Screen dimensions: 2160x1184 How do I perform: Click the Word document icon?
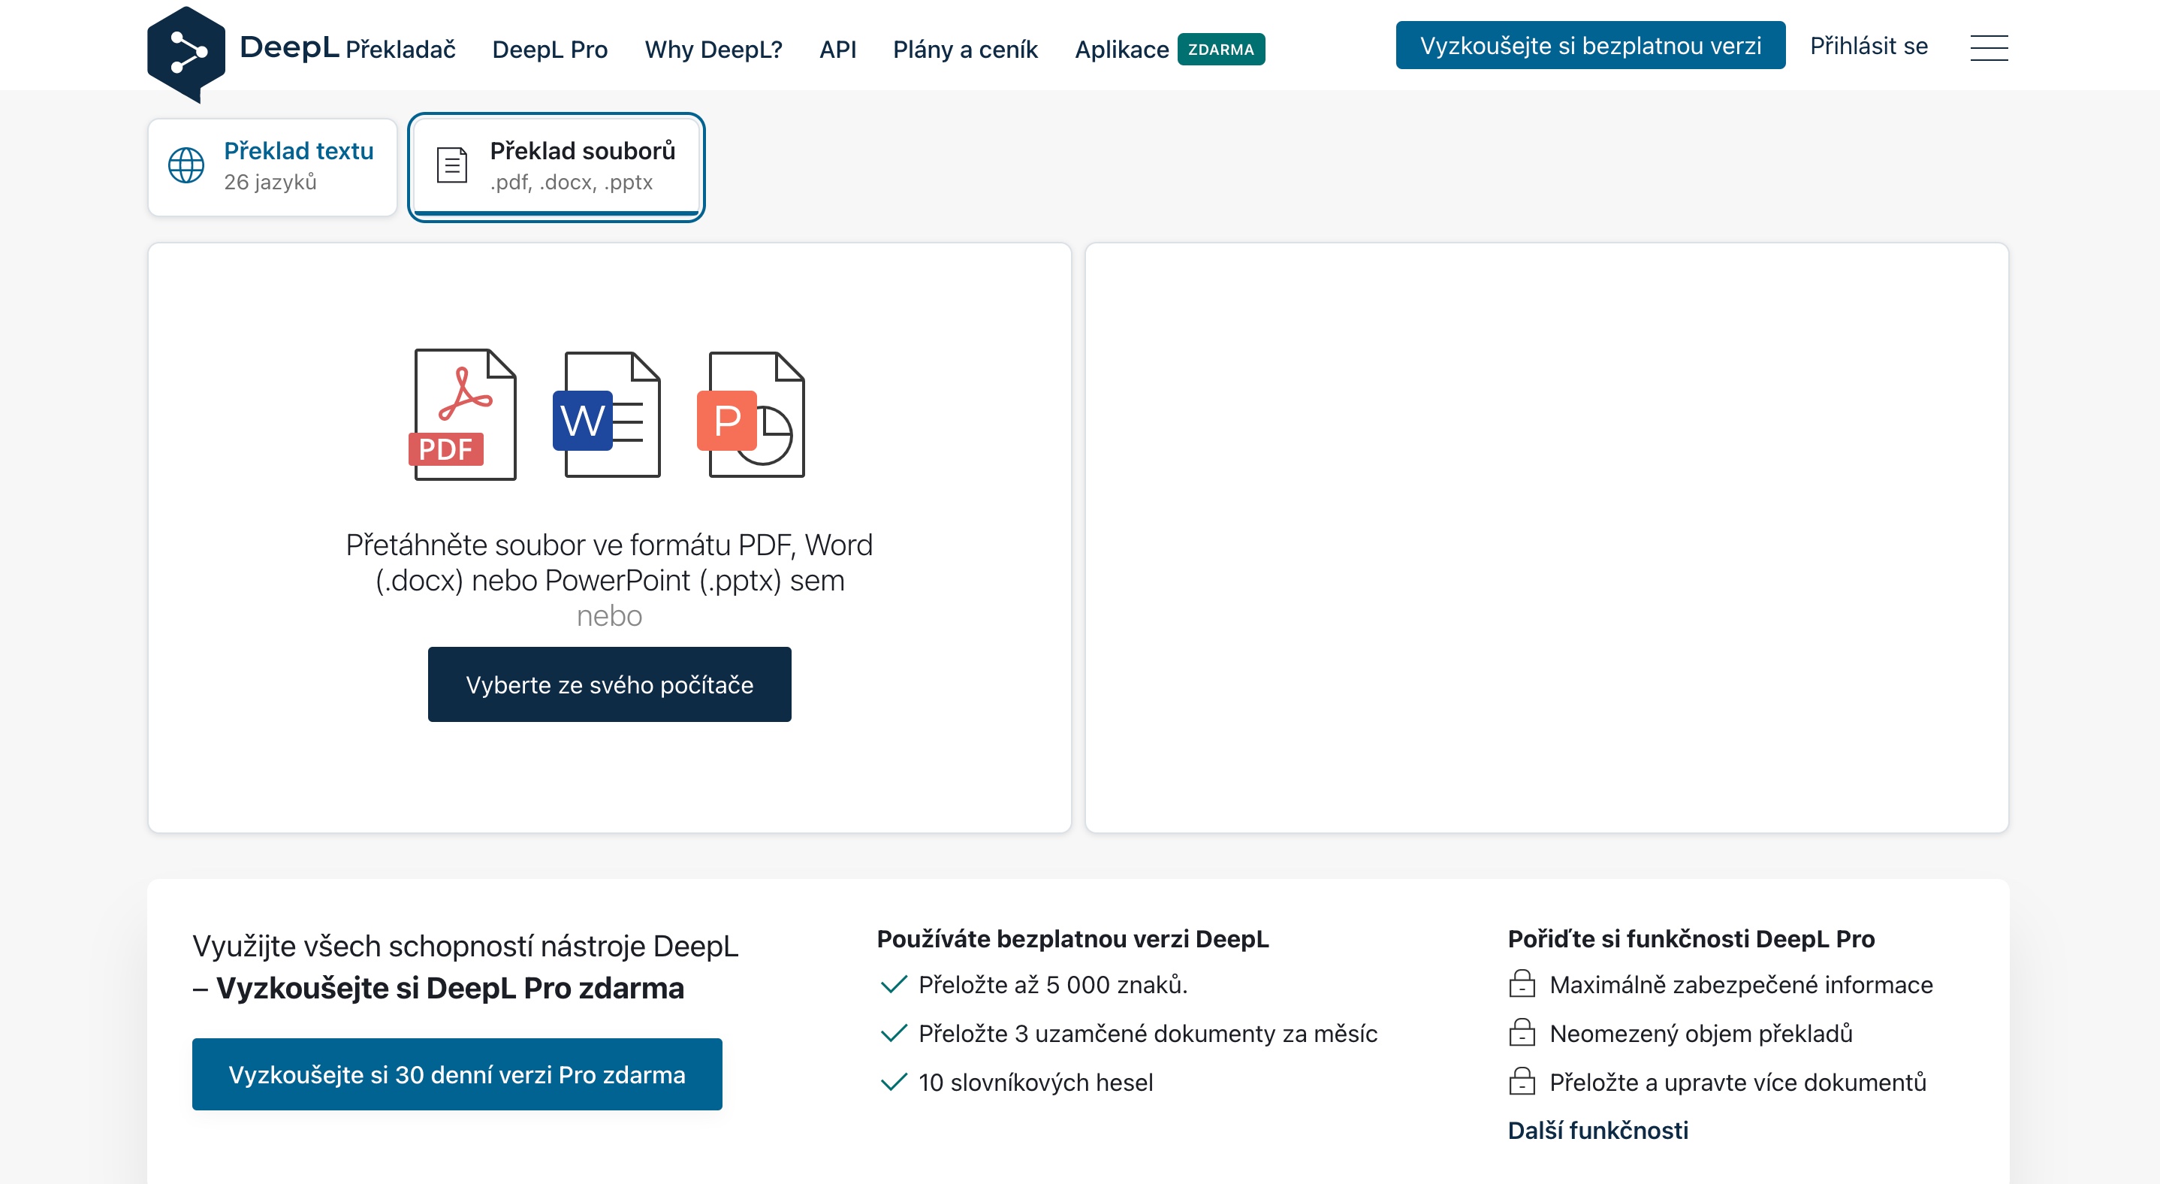click(607, 415)
